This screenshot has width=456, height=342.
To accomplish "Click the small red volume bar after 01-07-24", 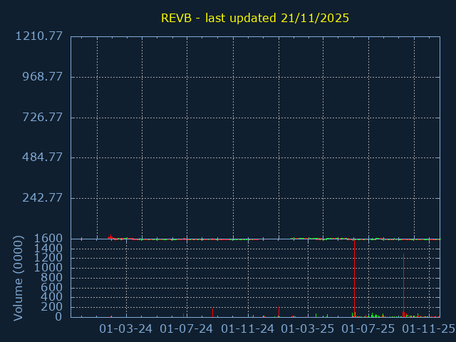I will (212, 313).
